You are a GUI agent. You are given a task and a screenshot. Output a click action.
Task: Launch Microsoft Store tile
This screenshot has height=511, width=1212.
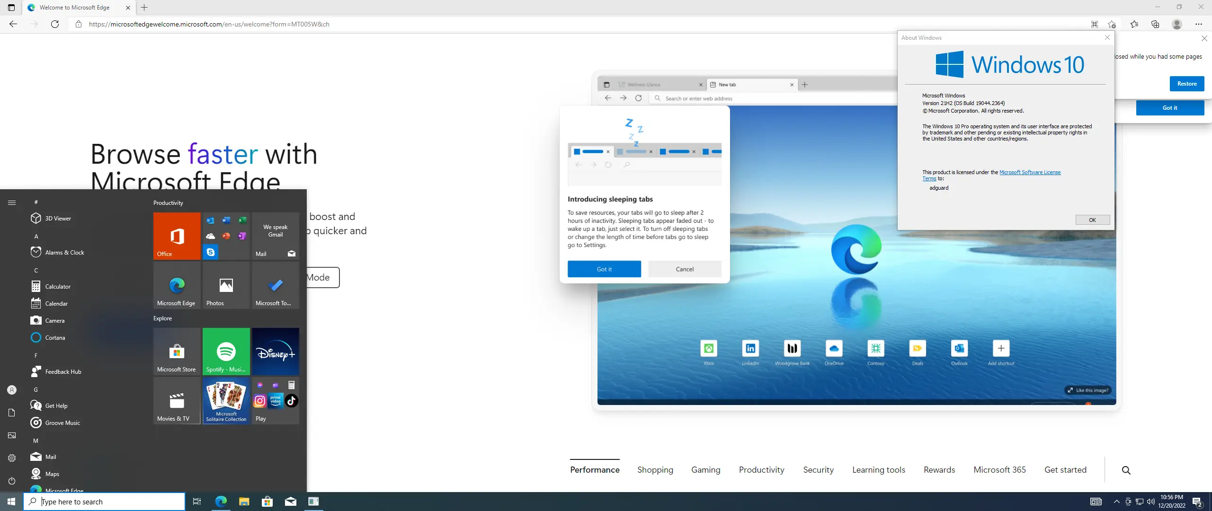point(177,352)
